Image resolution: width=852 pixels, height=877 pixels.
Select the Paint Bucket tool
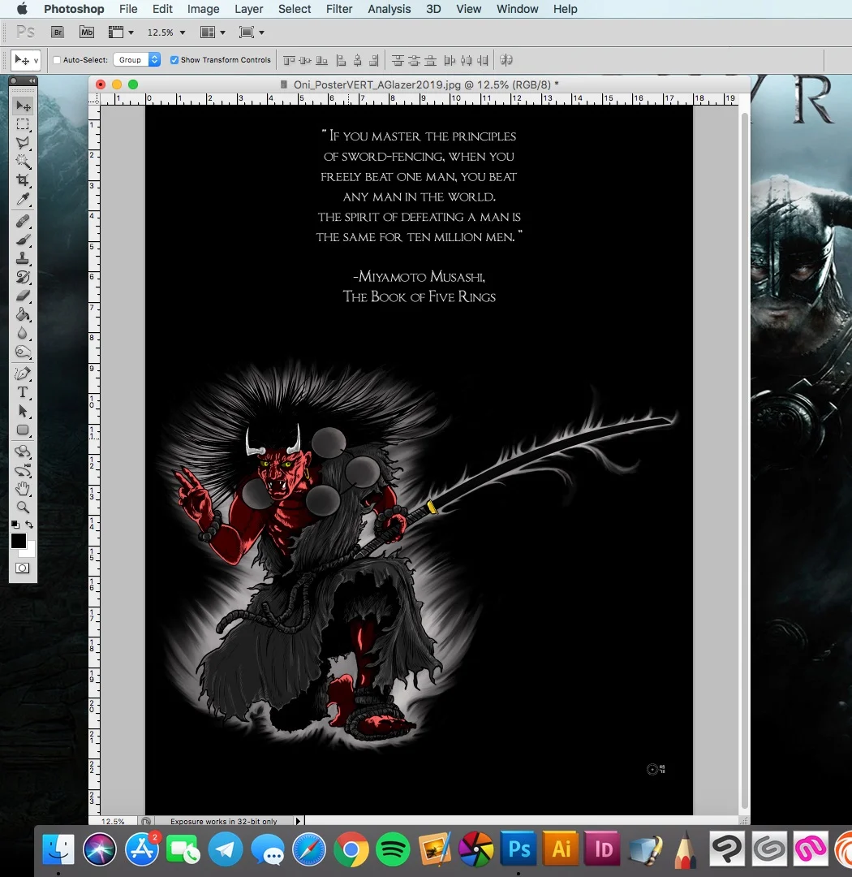point(23,314)
